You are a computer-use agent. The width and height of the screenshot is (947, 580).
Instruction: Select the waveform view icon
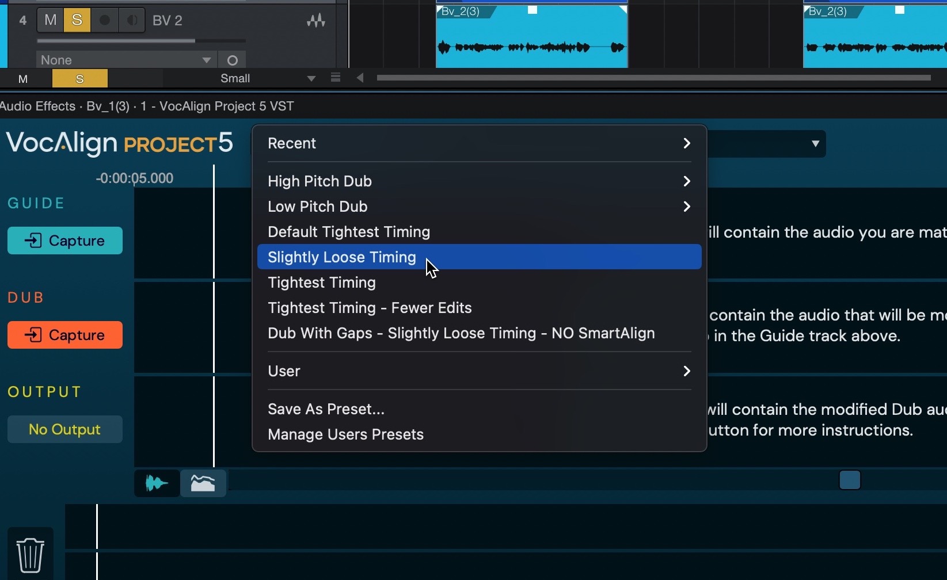(157, 483)
